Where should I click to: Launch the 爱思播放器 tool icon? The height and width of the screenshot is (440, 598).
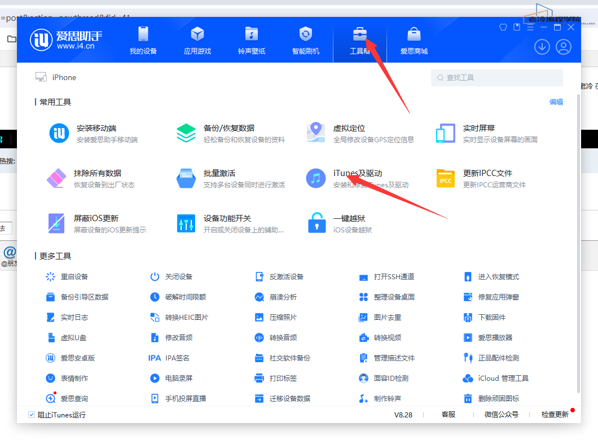468,337
